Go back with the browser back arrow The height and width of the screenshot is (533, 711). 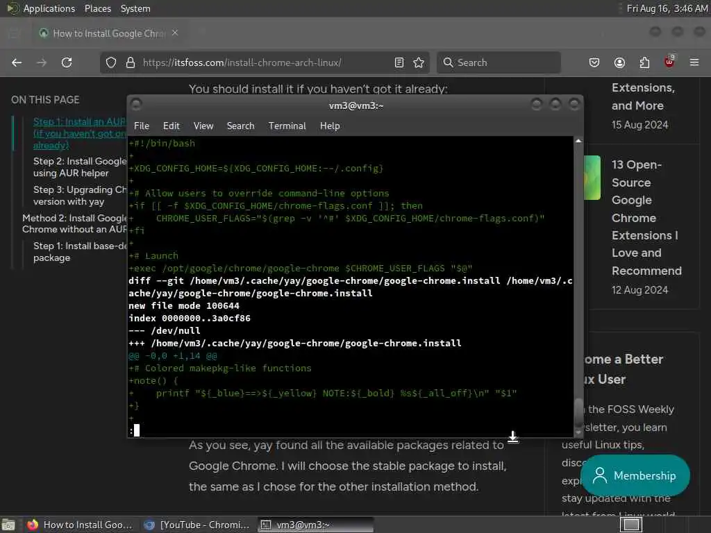click(17, 62)
